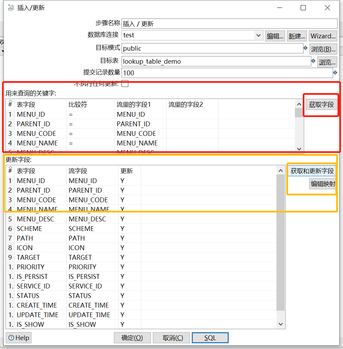Cancel the dialog with 取消(C)

(x=171, y=338)
